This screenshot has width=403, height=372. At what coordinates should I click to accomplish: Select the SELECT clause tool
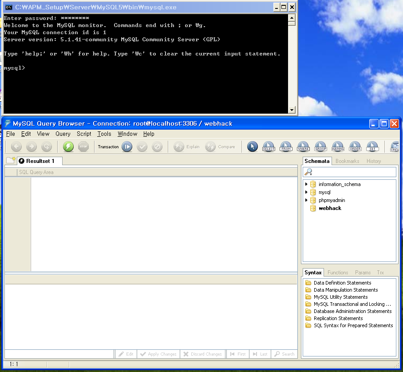click(x=269, y=146)
